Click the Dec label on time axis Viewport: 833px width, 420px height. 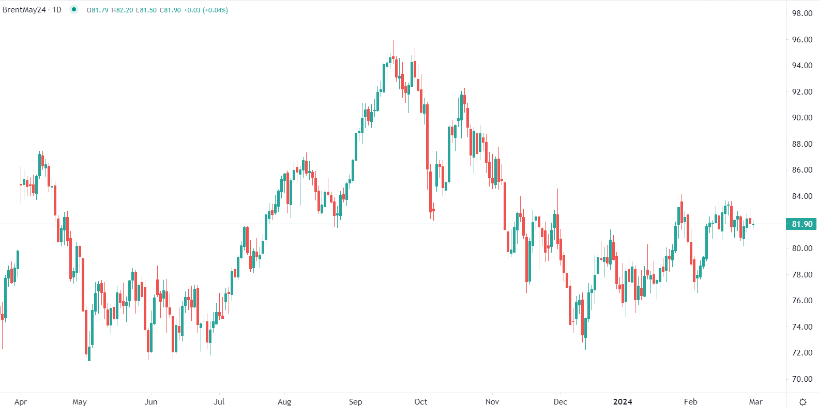[x=561, y=402]
